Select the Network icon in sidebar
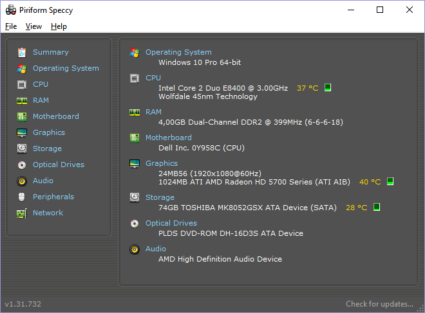Screen dimensions: 425x313 point(22,213)
